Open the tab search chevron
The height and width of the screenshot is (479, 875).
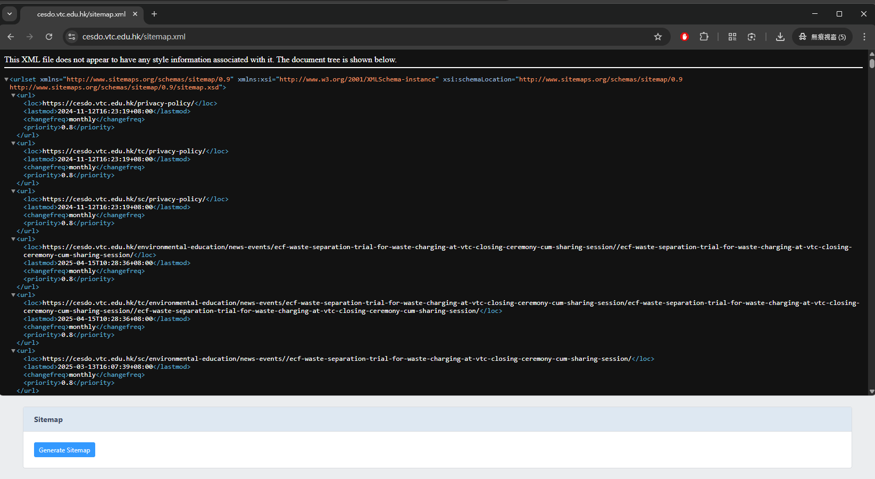click(x=10, y=14)
